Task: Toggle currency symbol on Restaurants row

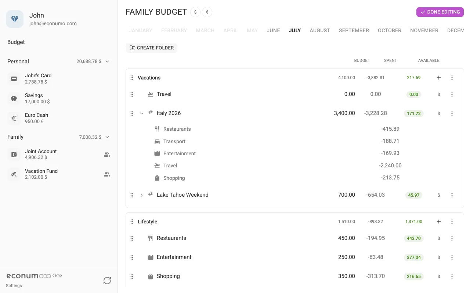Action: [x=439, y=238]
